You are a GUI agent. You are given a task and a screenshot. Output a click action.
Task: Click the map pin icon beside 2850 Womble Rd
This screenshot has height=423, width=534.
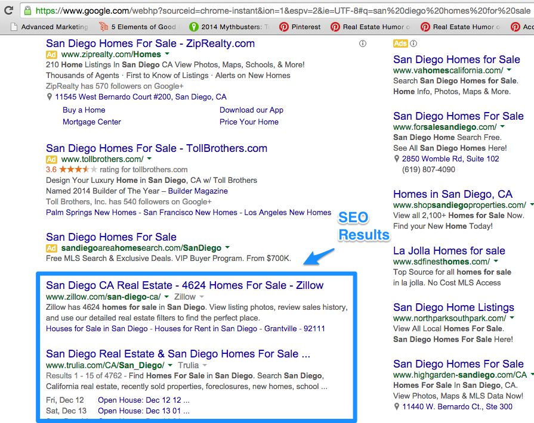(x=396, y=159)
